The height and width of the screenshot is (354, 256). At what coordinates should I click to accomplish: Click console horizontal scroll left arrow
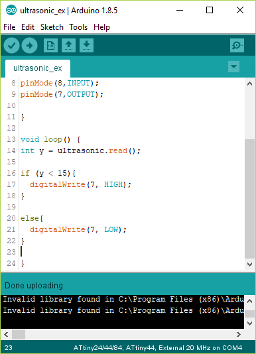click(6, 334)
